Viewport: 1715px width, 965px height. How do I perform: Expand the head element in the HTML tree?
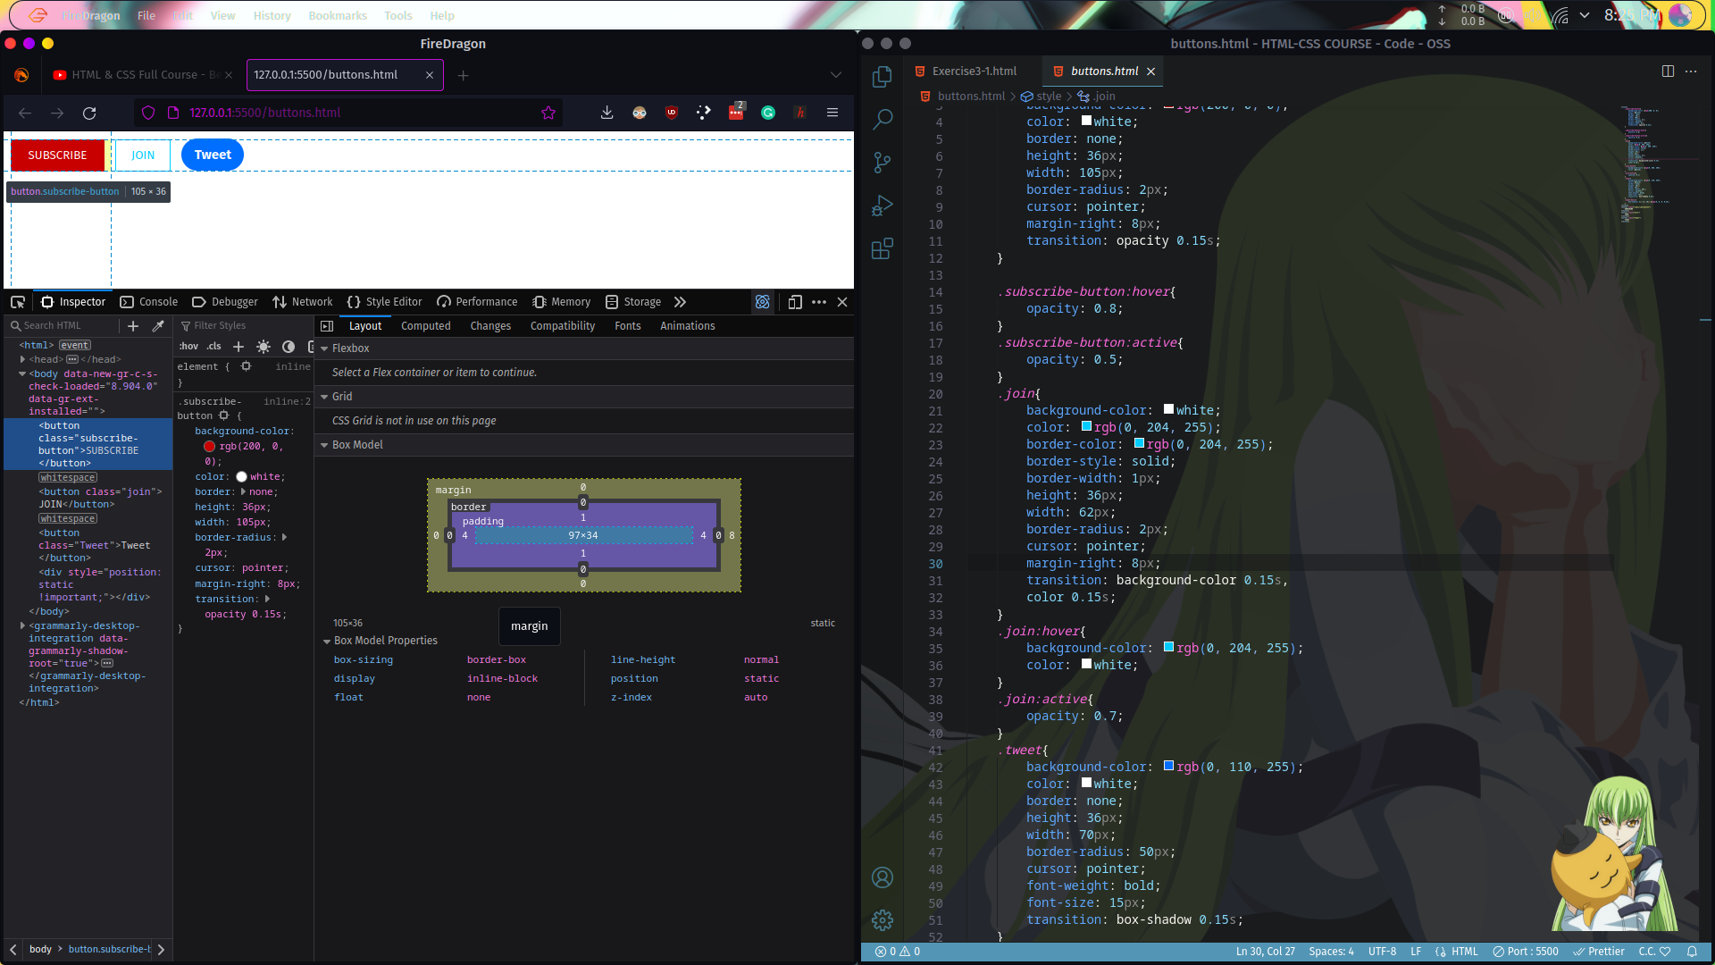[x=21, y=359]
